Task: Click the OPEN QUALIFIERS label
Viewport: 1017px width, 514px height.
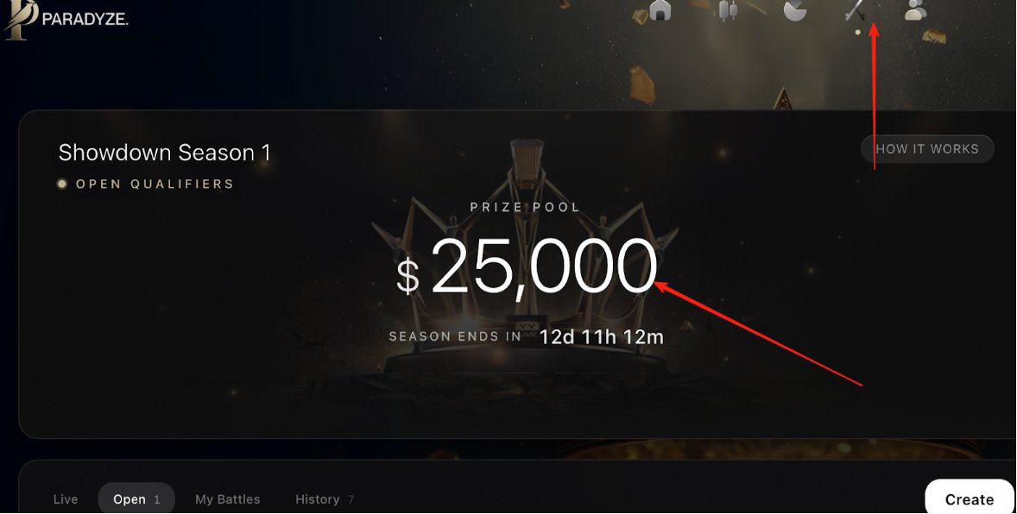Action: click(x=155, y=184)
